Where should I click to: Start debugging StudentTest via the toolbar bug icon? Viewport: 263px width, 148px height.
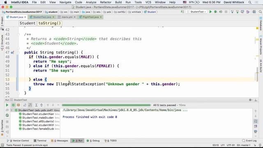coord(215,12)
